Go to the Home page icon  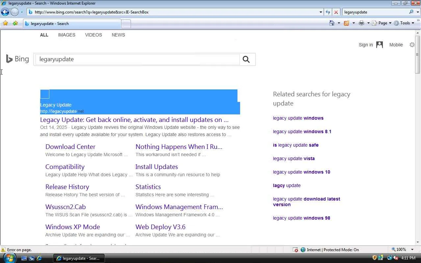tap(332, 23)
